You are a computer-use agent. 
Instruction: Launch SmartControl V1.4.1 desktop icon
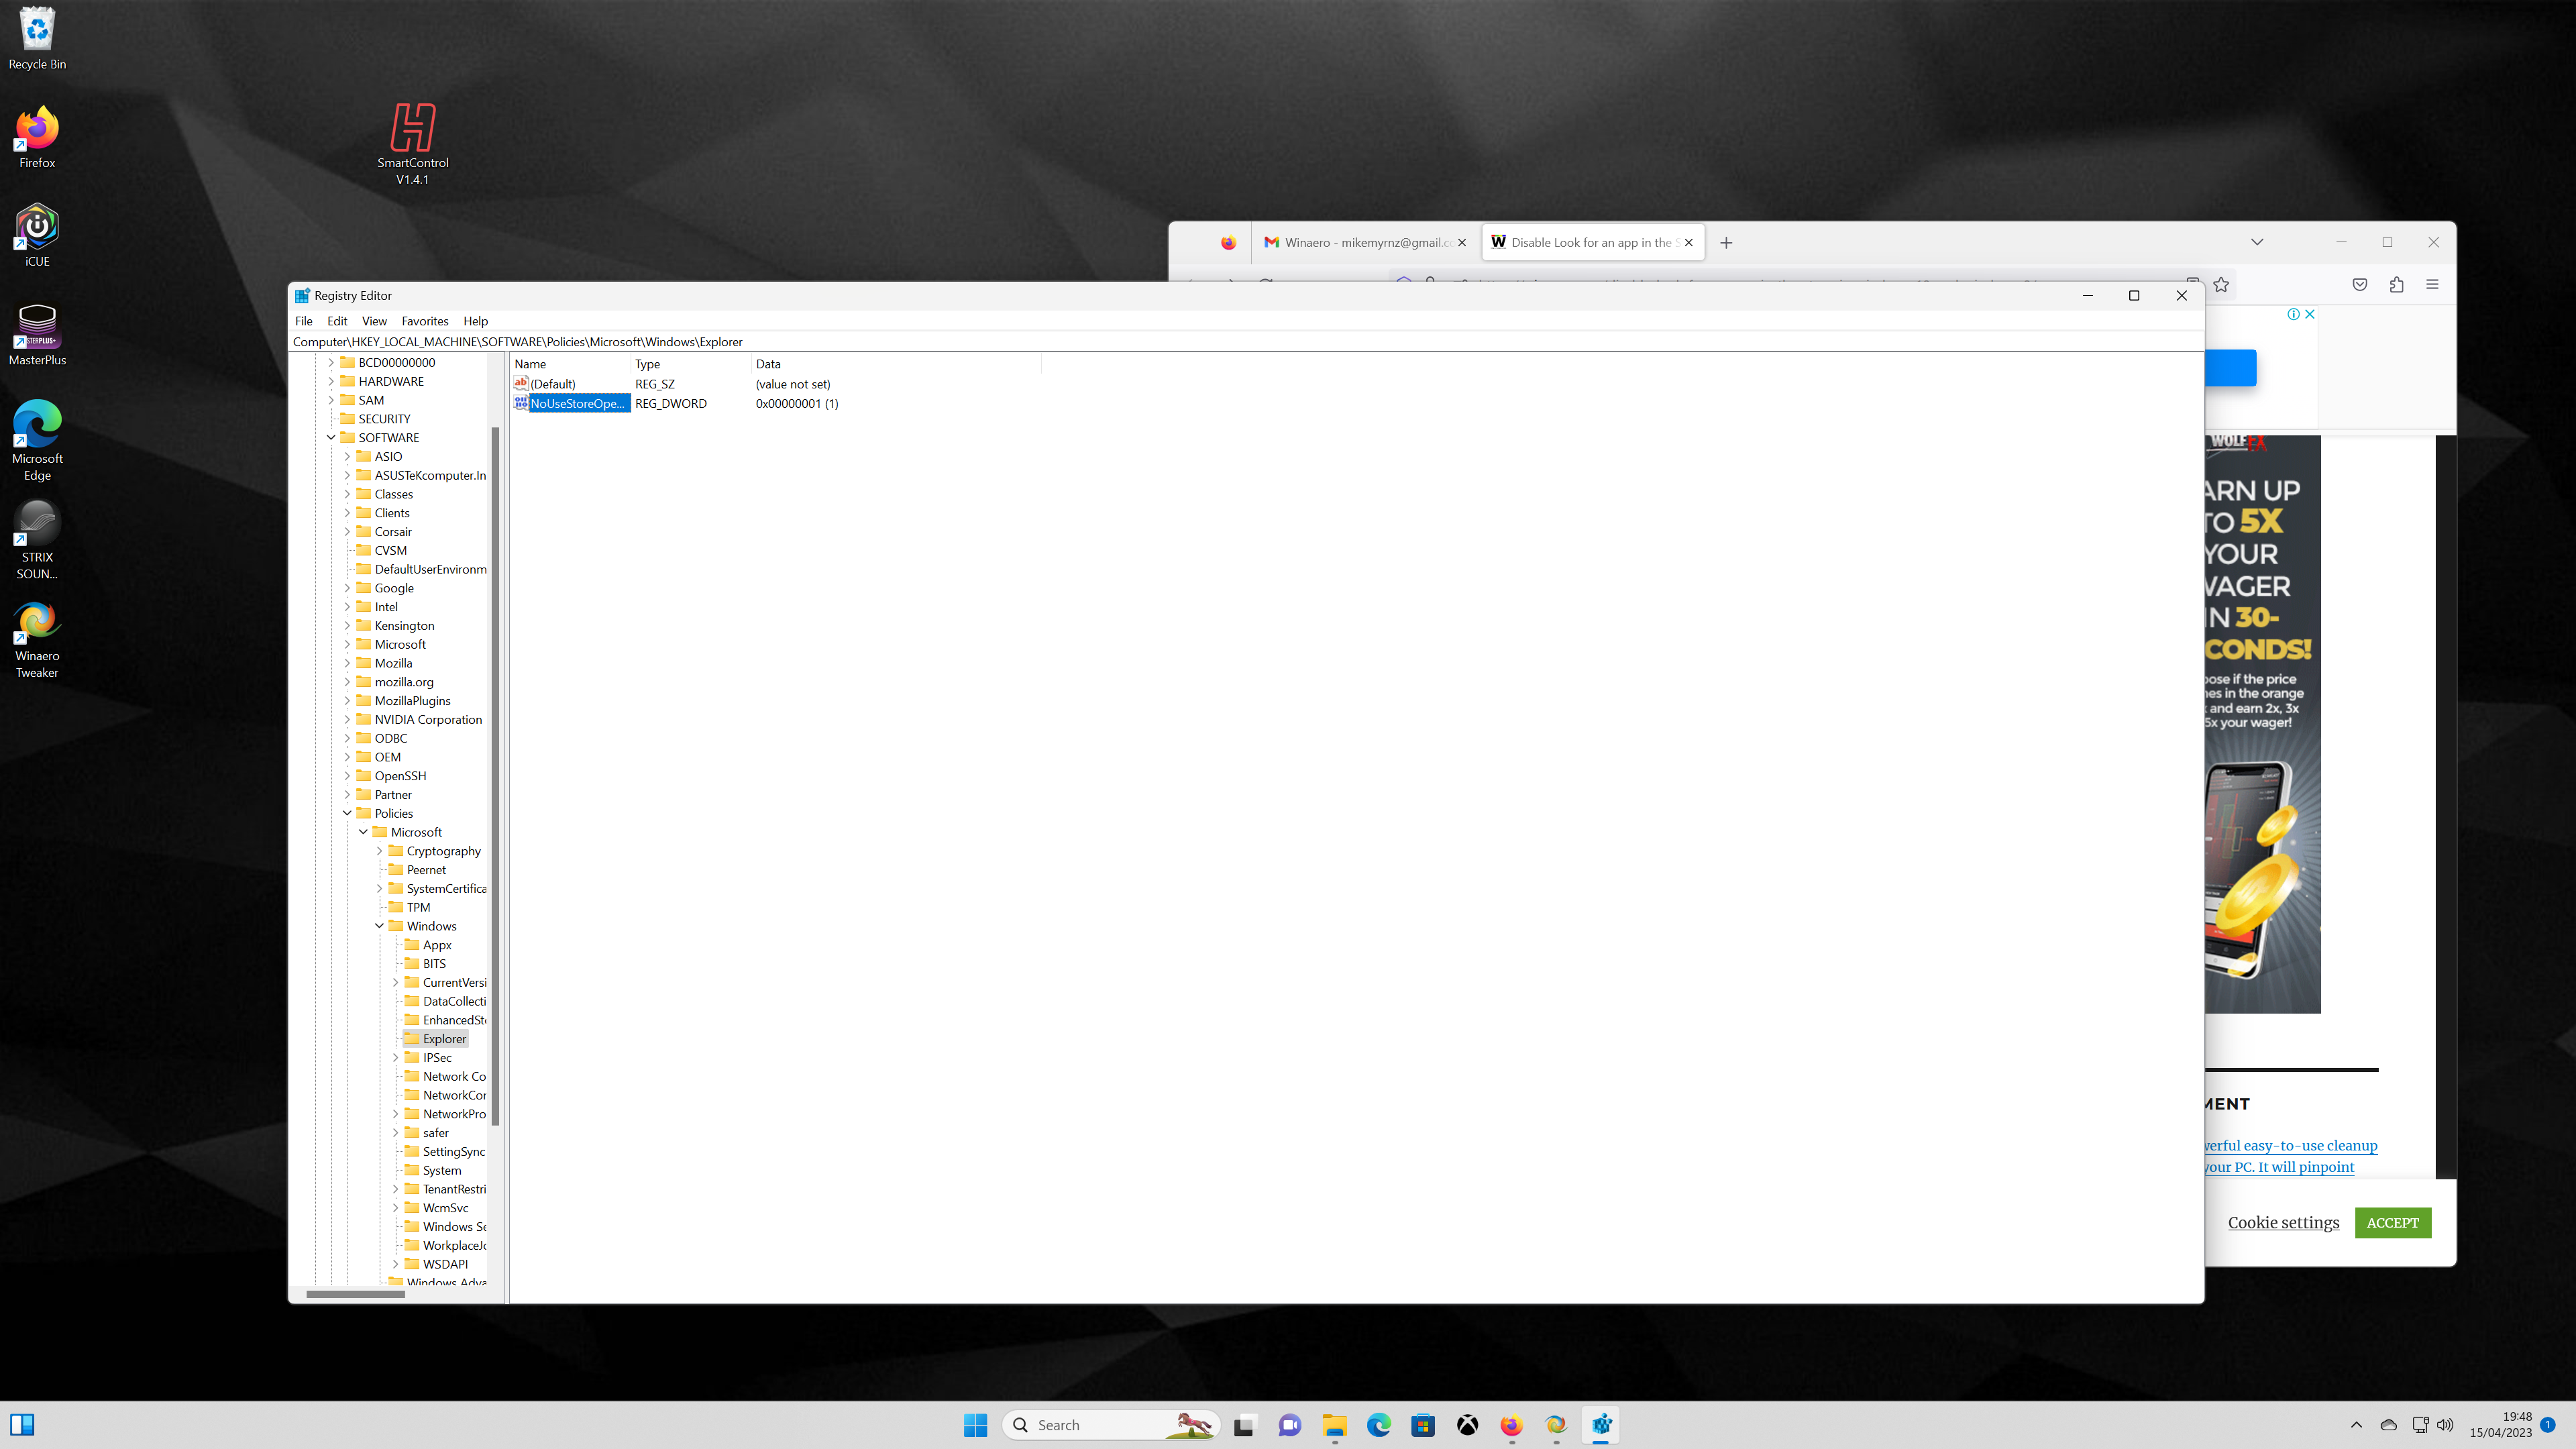pyautogui.click(x=413, y=144)
